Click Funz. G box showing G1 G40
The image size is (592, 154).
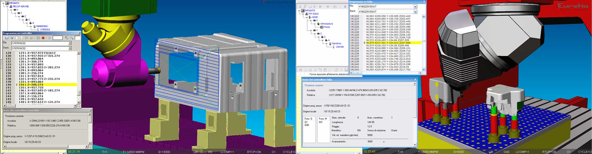pyautogui.click(x=309, y=129)
